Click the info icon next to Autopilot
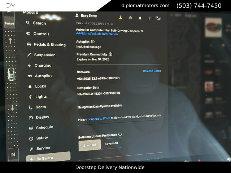Image resolution: width=231 pixels, height=173 pixels. pyautogui.click(x=93, y=41)
